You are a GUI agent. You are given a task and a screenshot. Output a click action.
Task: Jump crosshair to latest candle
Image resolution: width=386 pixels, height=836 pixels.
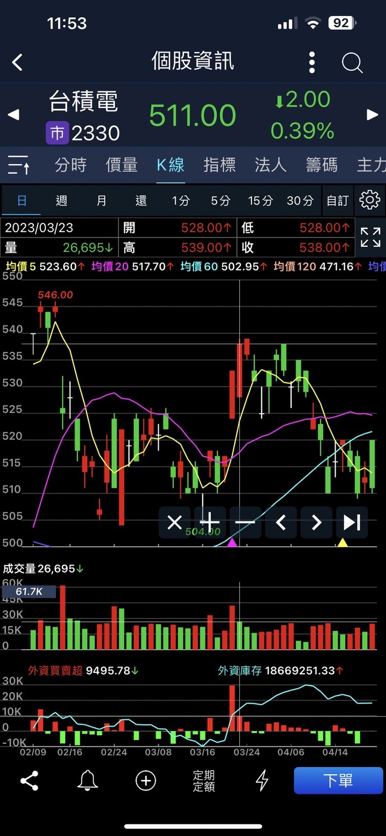352,522
